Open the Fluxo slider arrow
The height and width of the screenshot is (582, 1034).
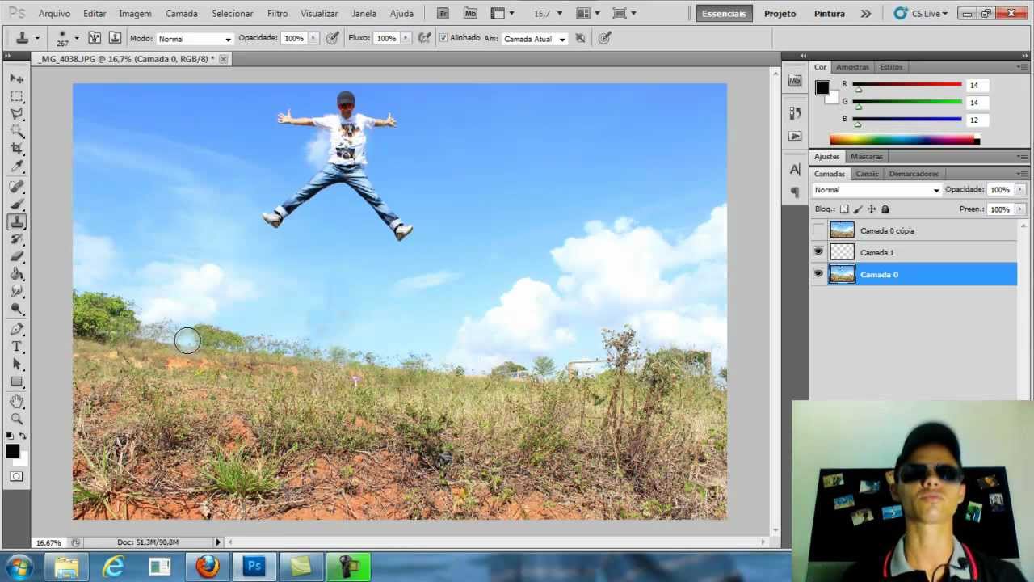click(x=406, y=38)
